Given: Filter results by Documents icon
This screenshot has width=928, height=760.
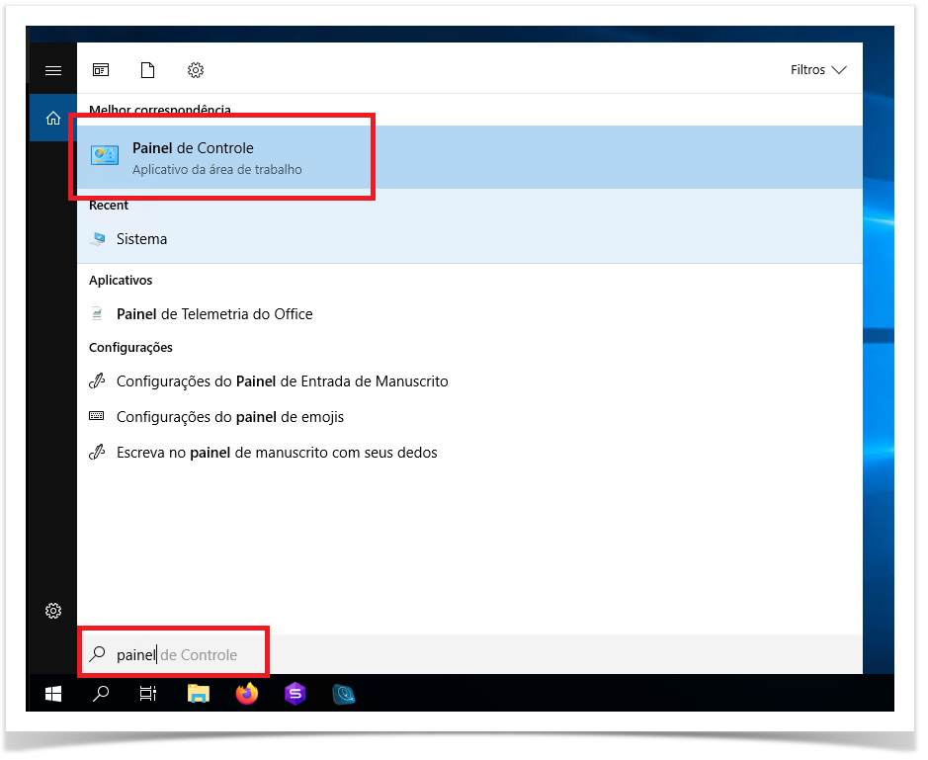Looking at the screenshot, I should 148,70.
